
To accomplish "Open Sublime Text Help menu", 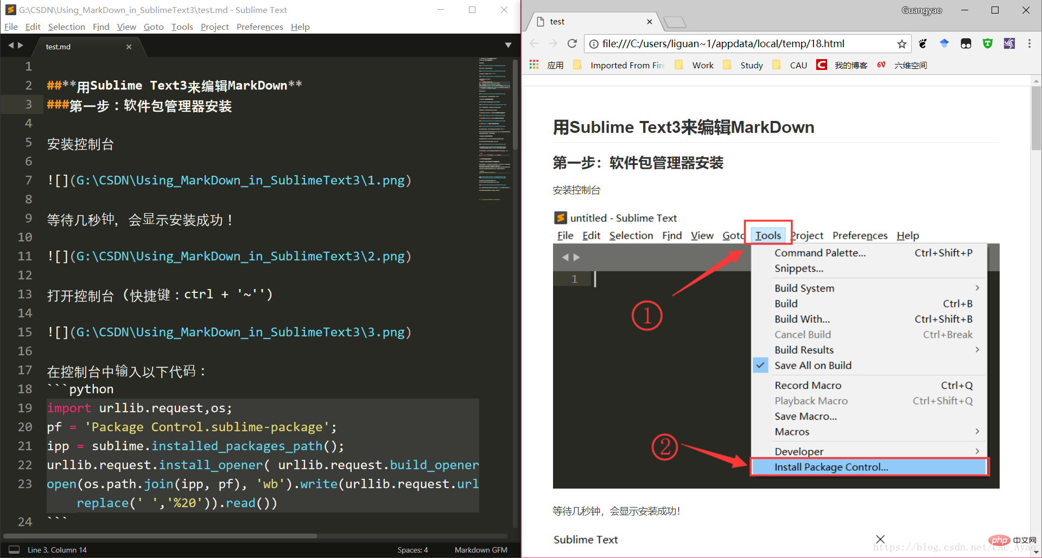I will (x=300, y=27).
